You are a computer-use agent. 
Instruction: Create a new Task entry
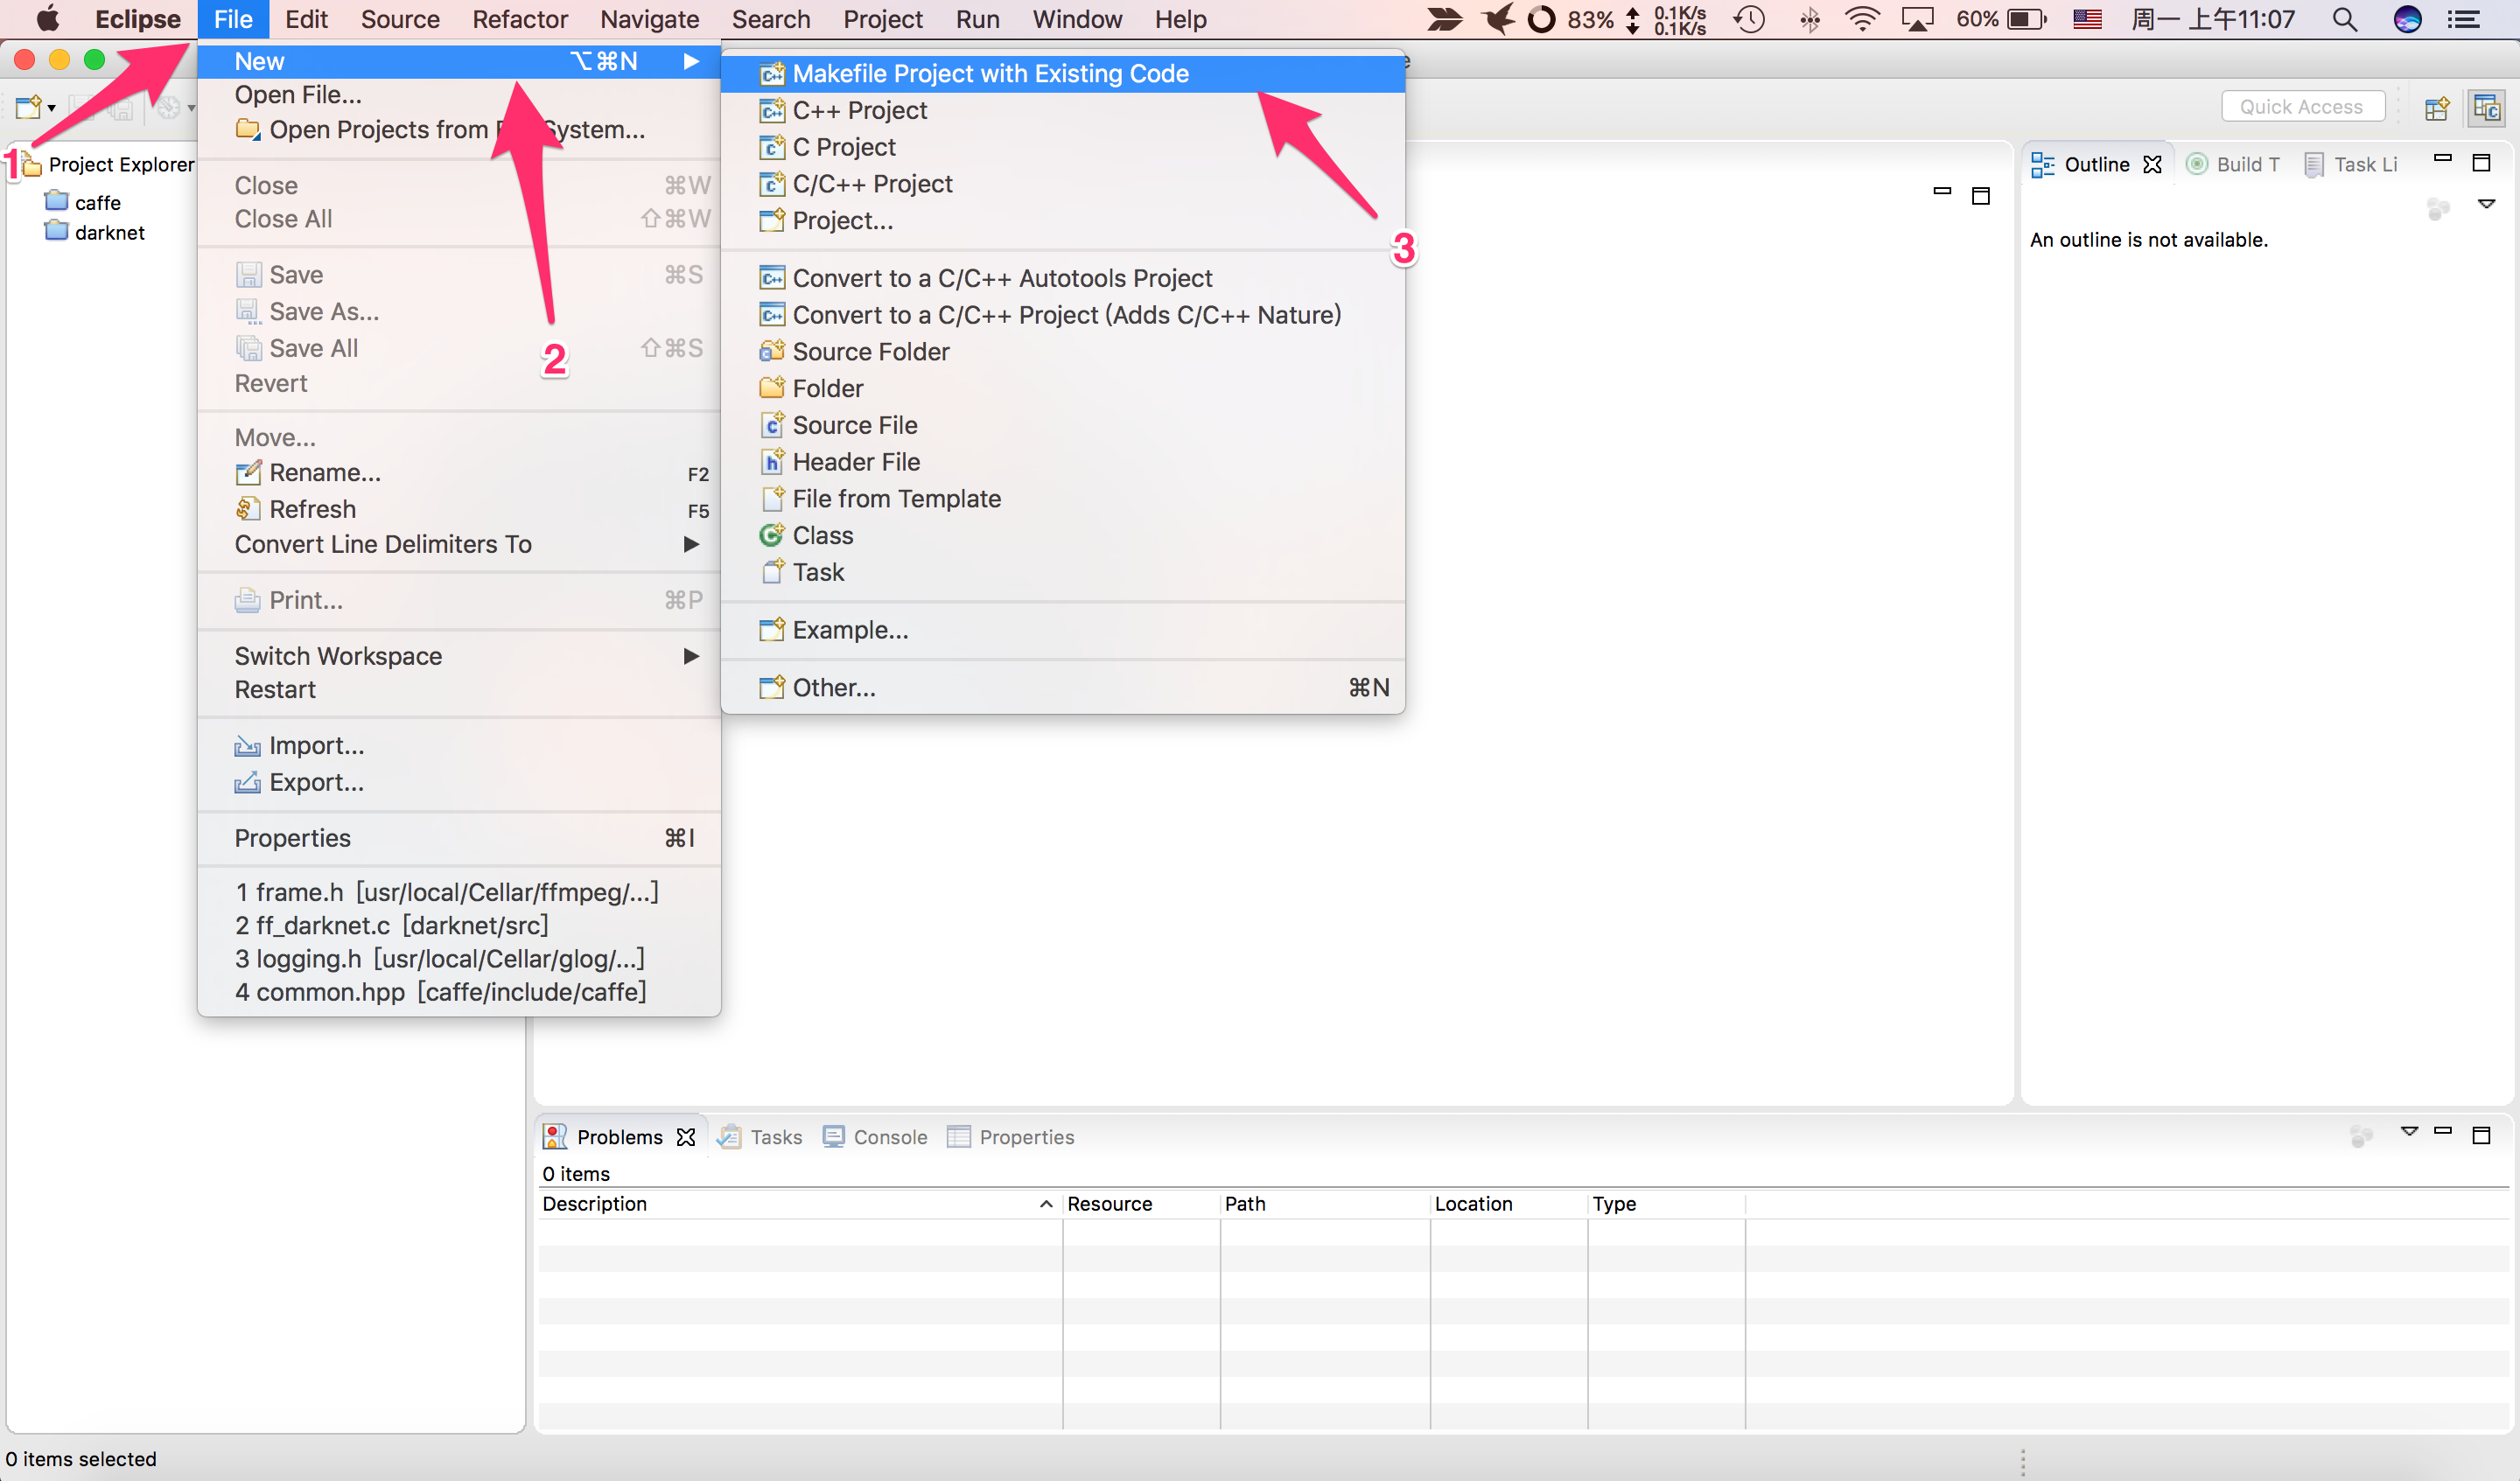click(1062, 573)
